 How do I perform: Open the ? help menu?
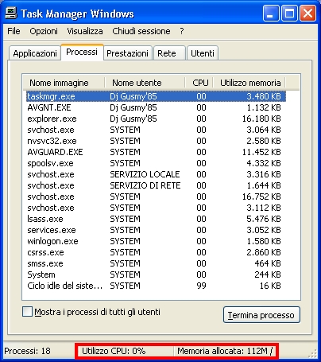(x=181, y=31)
